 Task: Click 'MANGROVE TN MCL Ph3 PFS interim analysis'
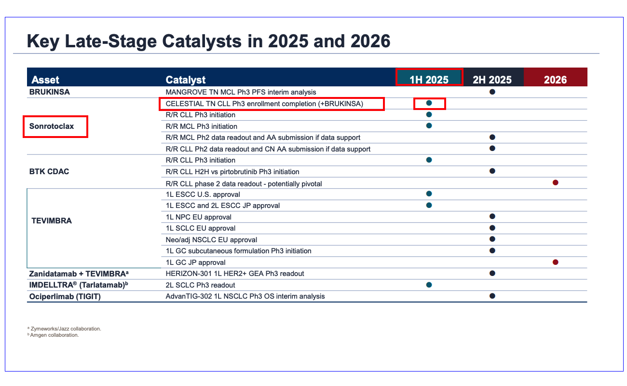pyautogui.click(x=241, y=92)
